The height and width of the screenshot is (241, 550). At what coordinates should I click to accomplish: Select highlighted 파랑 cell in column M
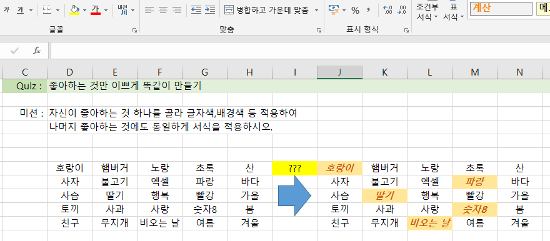[474, 182]
